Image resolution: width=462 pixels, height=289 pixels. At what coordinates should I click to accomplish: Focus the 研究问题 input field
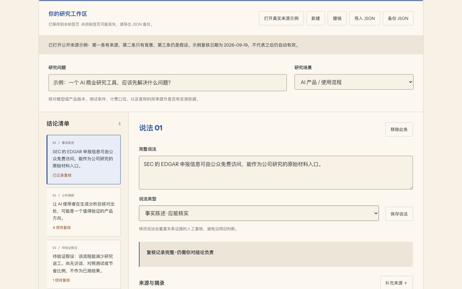(x=167, y=83)
